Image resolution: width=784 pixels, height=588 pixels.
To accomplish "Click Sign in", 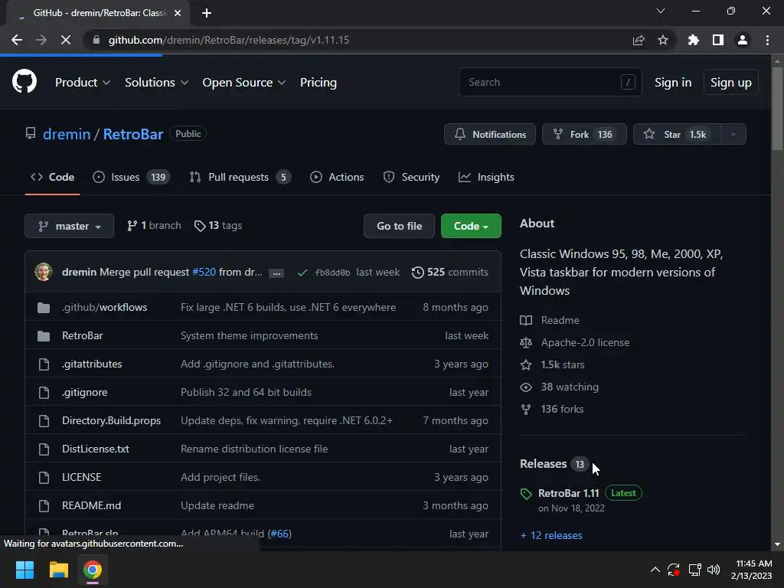I will (x=673, y=83).
